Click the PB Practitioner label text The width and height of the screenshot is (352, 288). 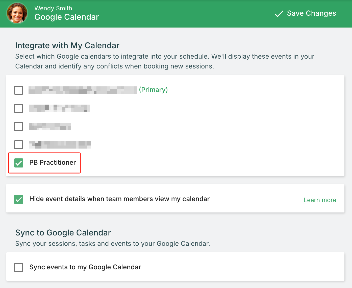53,162
